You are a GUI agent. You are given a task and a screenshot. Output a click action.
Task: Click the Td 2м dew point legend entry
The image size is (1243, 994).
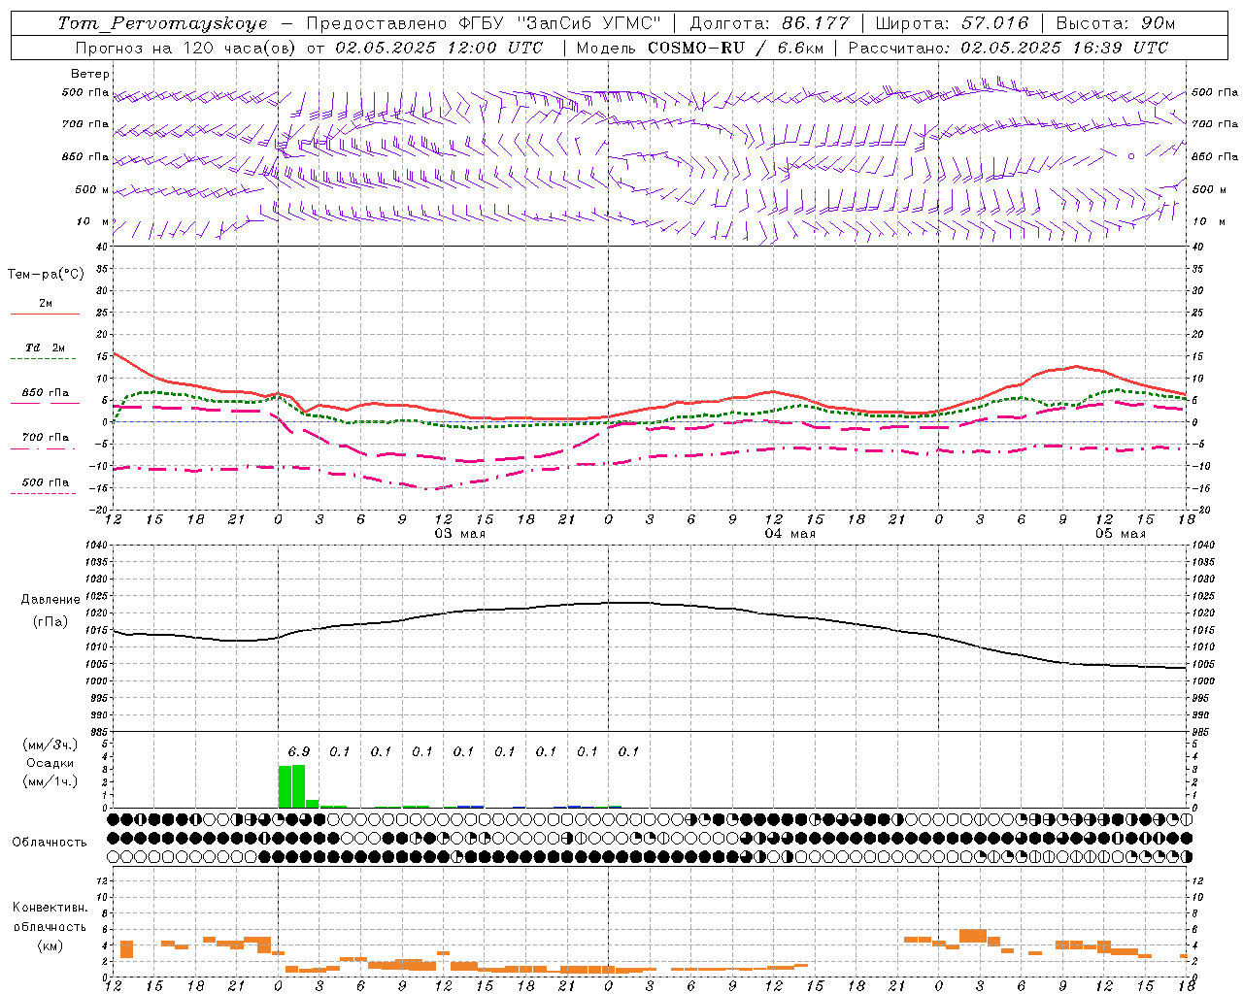pos(46,348)
